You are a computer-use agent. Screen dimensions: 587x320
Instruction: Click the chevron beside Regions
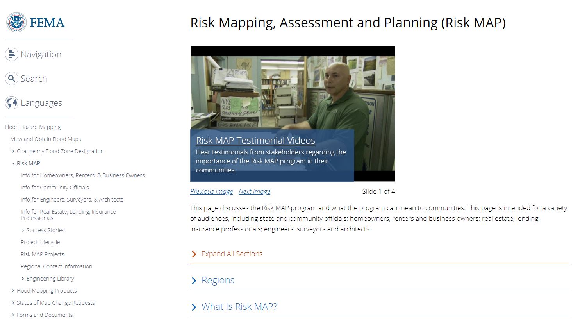194,280
